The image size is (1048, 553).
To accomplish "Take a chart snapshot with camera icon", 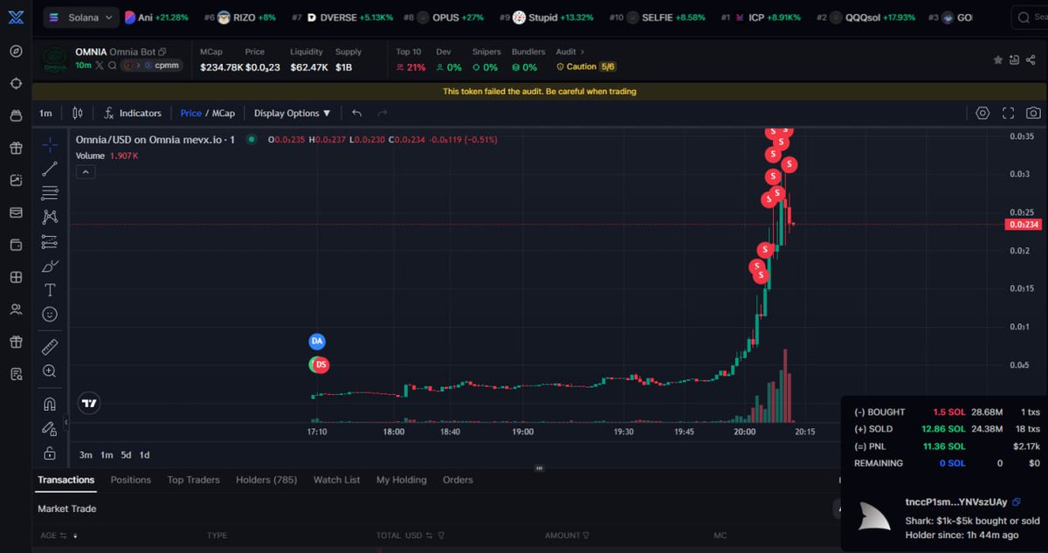I will click(1033, 113).
